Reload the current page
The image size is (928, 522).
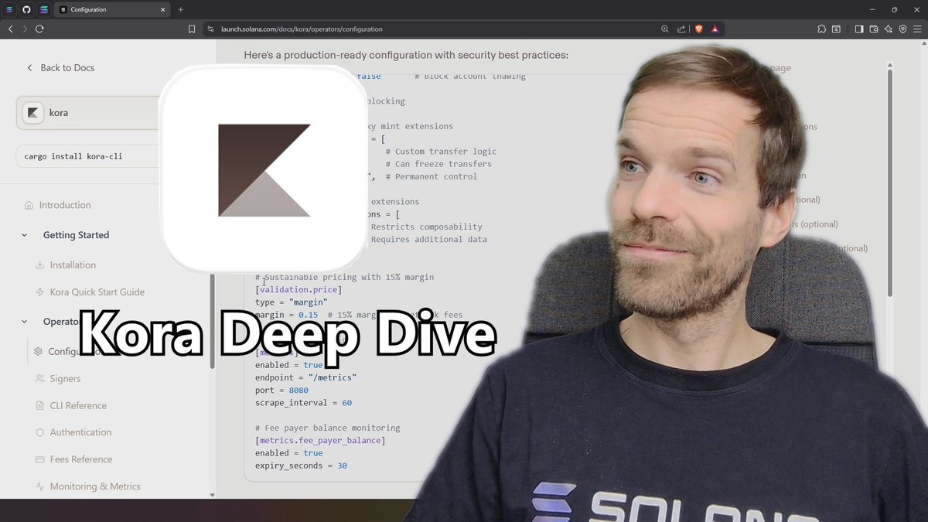click(x=39, y=29)
